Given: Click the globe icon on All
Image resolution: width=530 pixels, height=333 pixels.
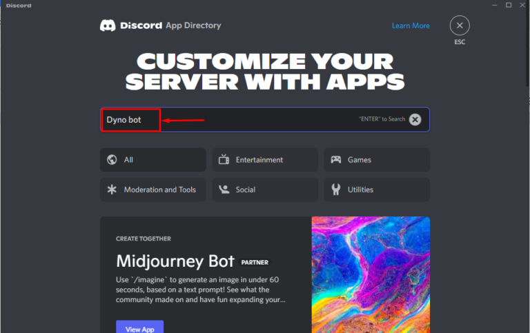Looking at the screenshot, I should tap(112, 159).
